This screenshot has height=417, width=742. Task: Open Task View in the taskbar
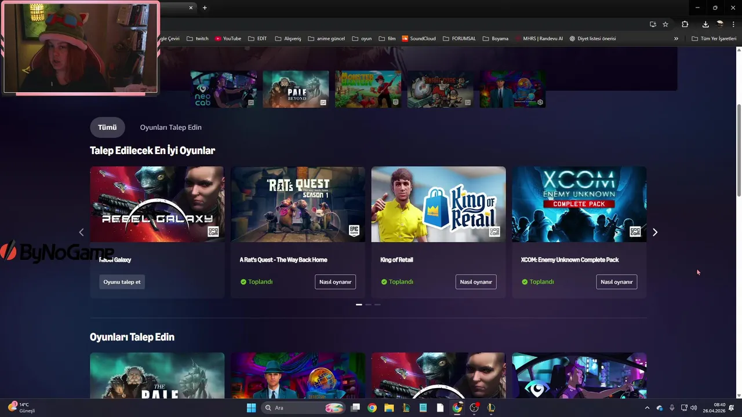pos(355,408)
